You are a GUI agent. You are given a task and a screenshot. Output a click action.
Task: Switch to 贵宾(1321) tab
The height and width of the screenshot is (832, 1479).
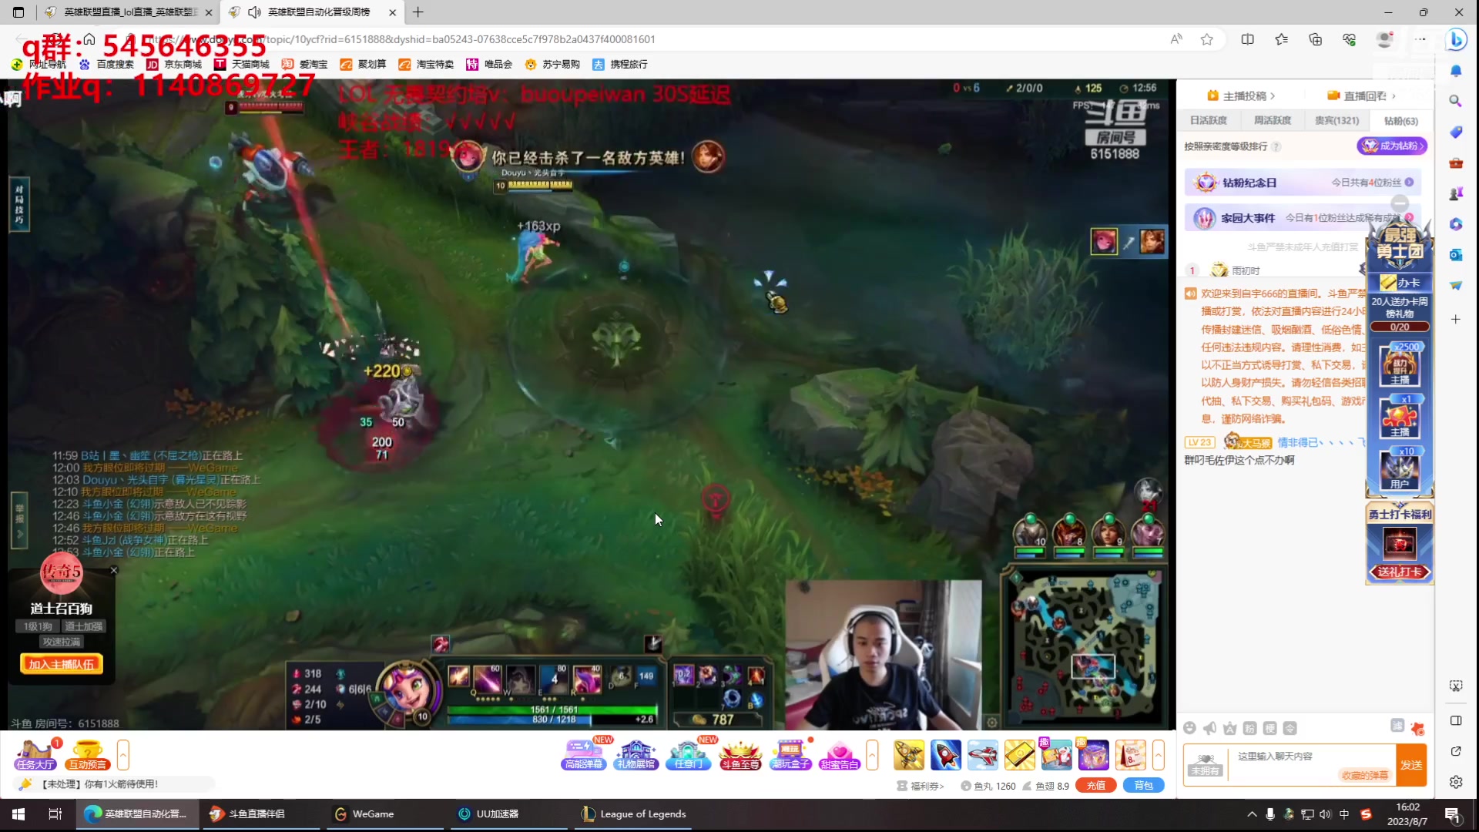coord(1336,120)
